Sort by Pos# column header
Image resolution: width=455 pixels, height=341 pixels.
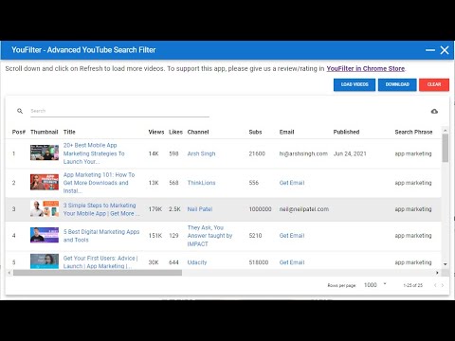tap(19, 132)
